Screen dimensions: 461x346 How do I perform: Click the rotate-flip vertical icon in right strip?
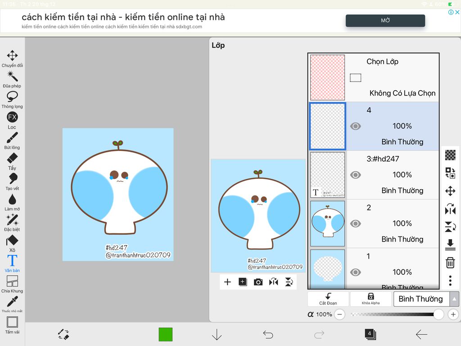pos(450,227)
